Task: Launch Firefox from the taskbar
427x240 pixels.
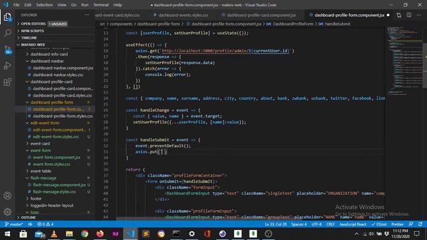Action: click(x=100, y=234)
